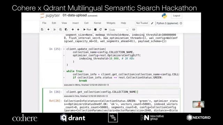Copy selected cells icon
The width and height of the screenshot is (223, 125).
coord(60,30)
